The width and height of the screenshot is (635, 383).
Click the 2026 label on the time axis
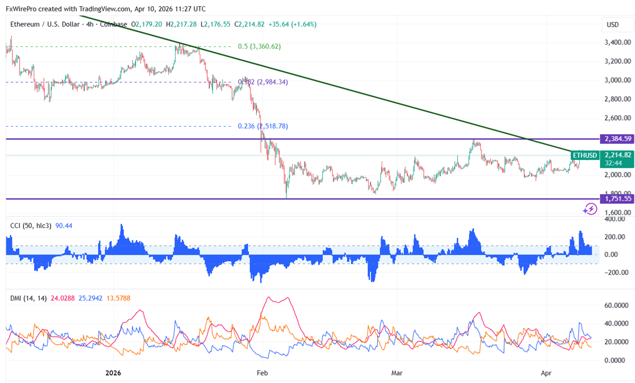[x=113, y=373]
